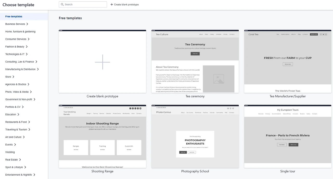This screenshot has width=333, height=179.
Task: Expand Travelling & Tourism chevron
Action: [29, 129]
